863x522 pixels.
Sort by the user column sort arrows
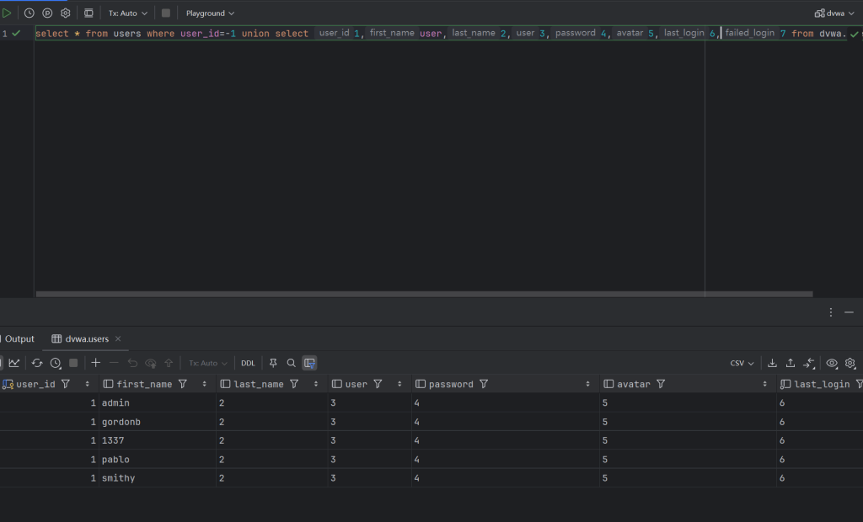(x=399, y=384)
